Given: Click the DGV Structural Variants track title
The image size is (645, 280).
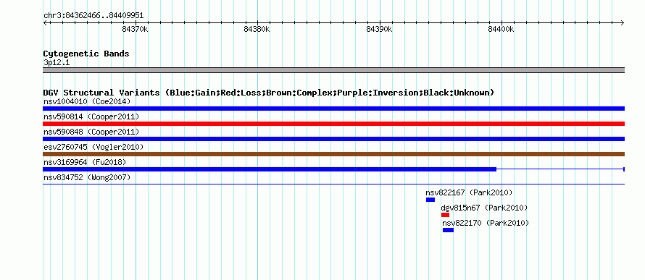Looking at the screenshot, I should click(269, 93).
